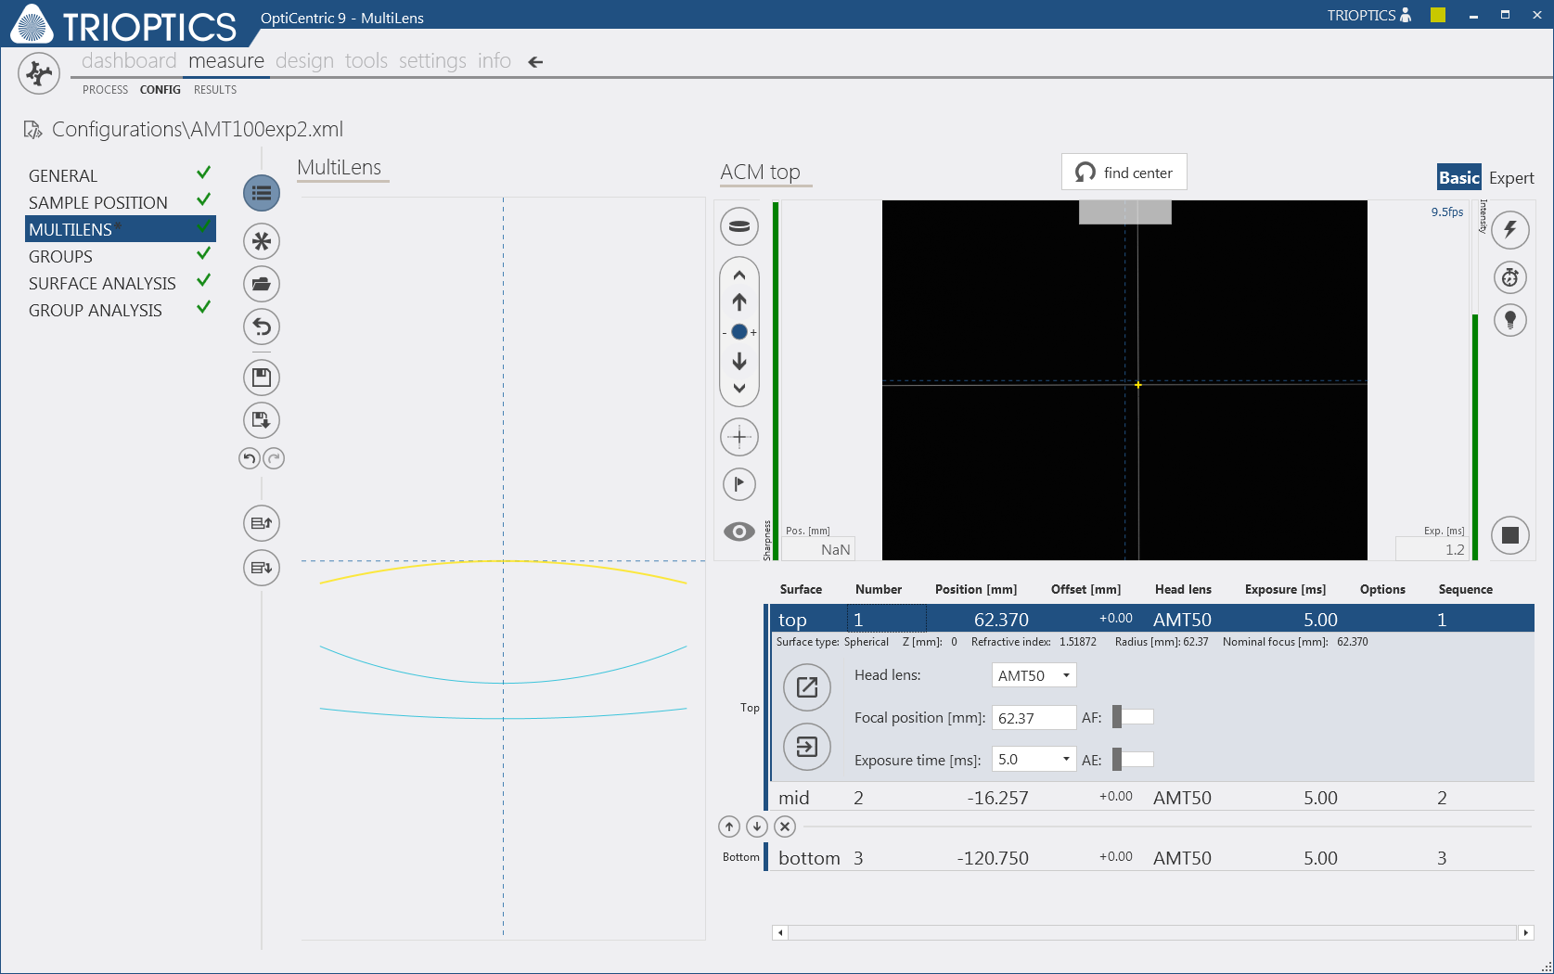Click the lightning flash icon
This screenshot has width=1554, height=974.
pos(1510,230)
